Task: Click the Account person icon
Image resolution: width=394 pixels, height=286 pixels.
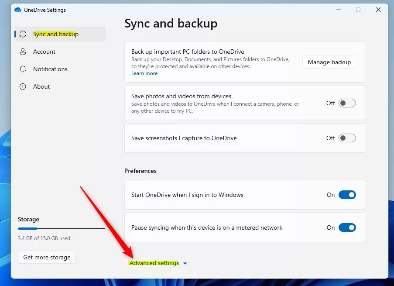Action: (x=23, y=52)
